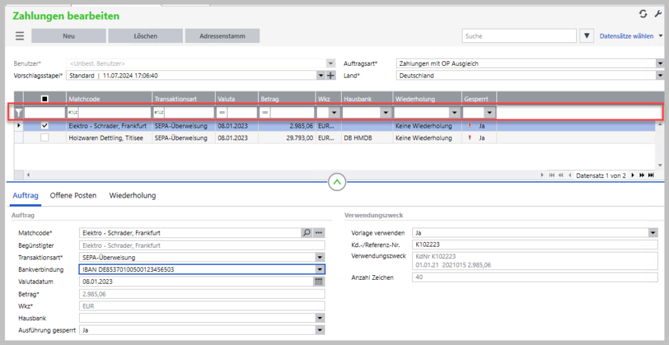Collapse the table with the green chevron

[x=336, y=182]
